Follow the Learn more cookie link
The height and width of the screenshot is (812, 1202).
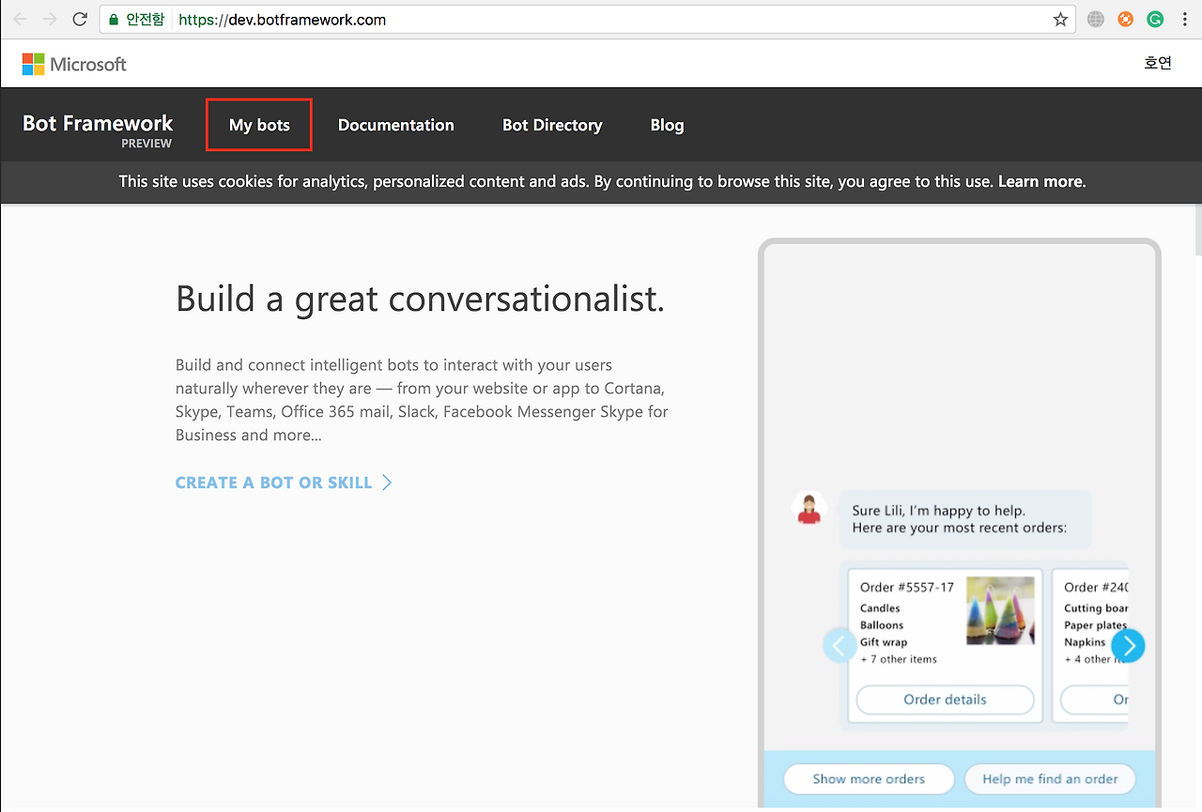1041,181
